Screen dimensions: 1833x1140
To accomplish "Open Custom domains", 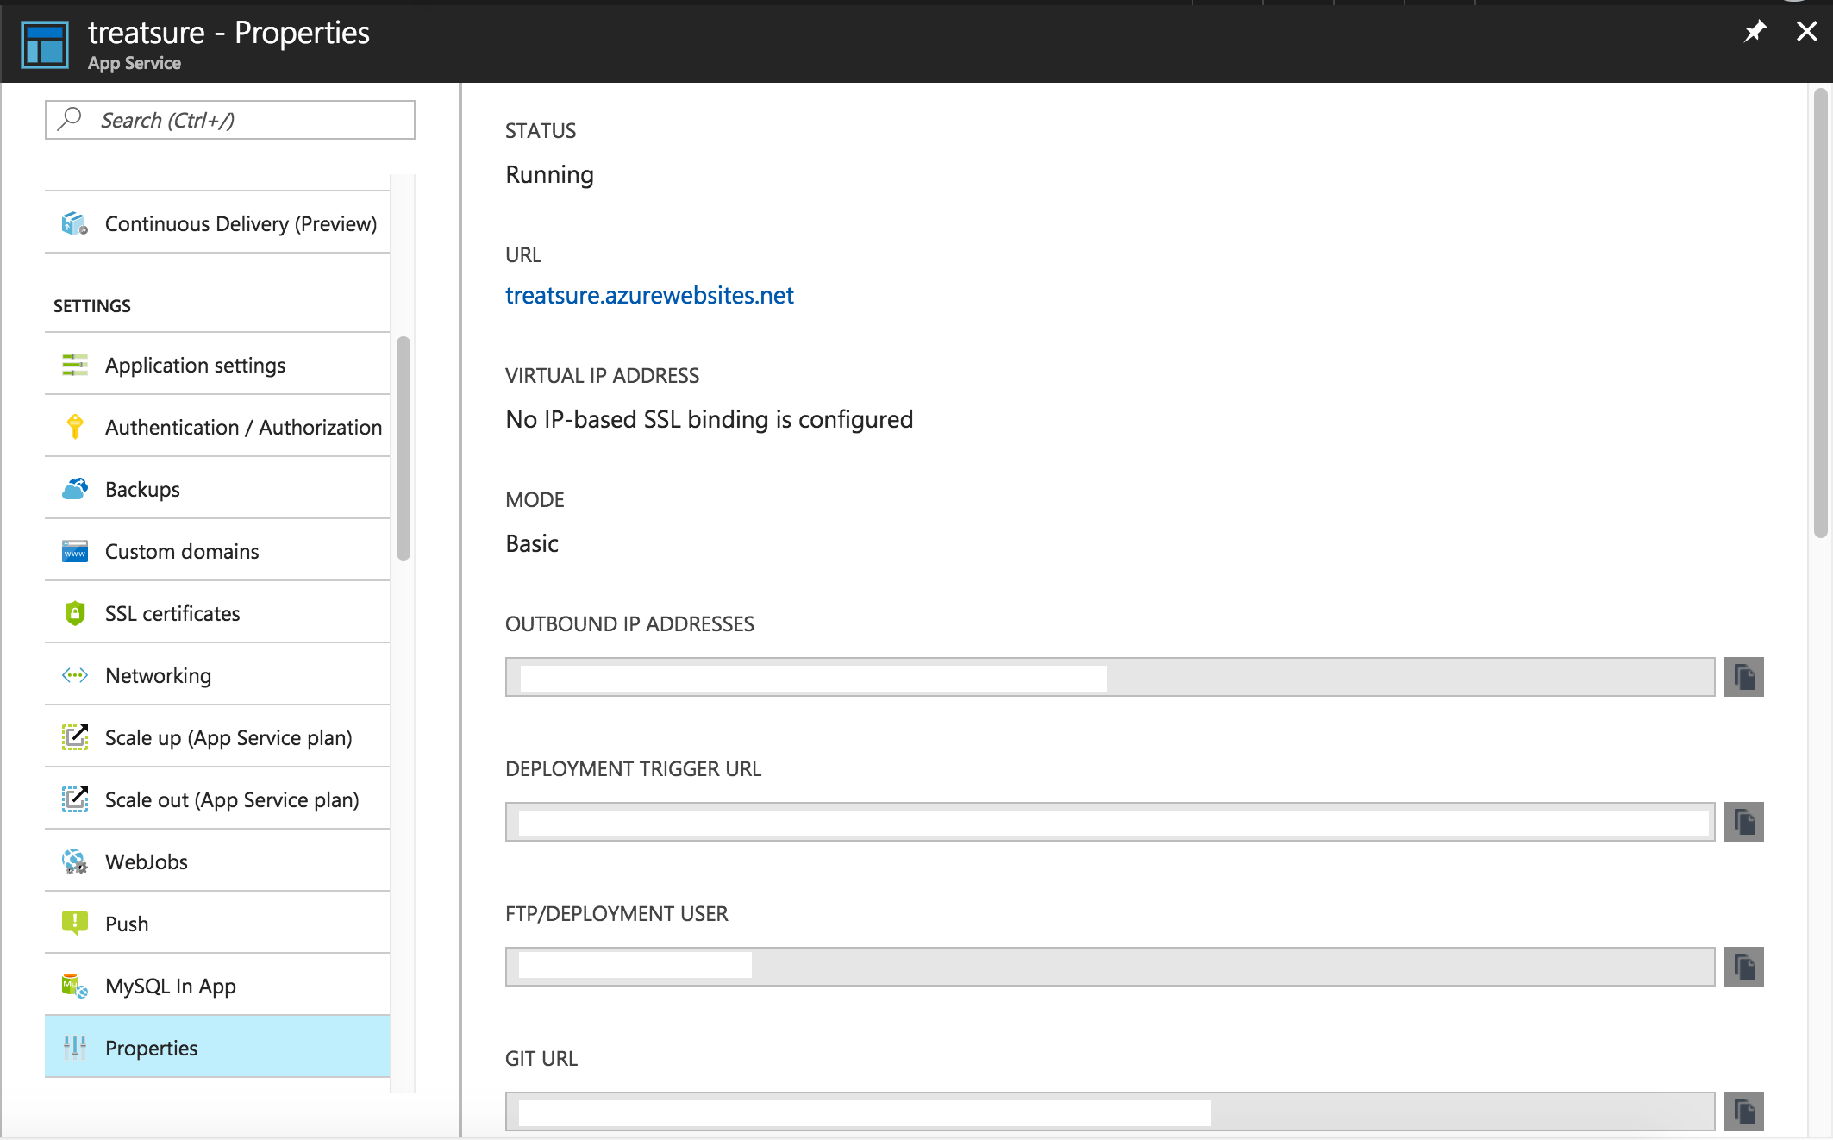I will coord(217,551).
